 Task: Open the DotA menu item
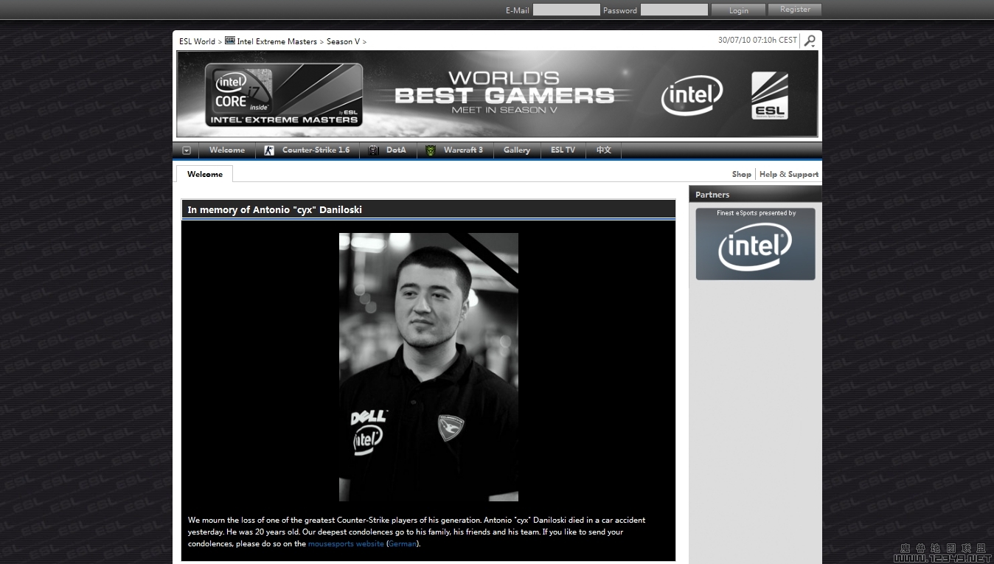(396, 150)
